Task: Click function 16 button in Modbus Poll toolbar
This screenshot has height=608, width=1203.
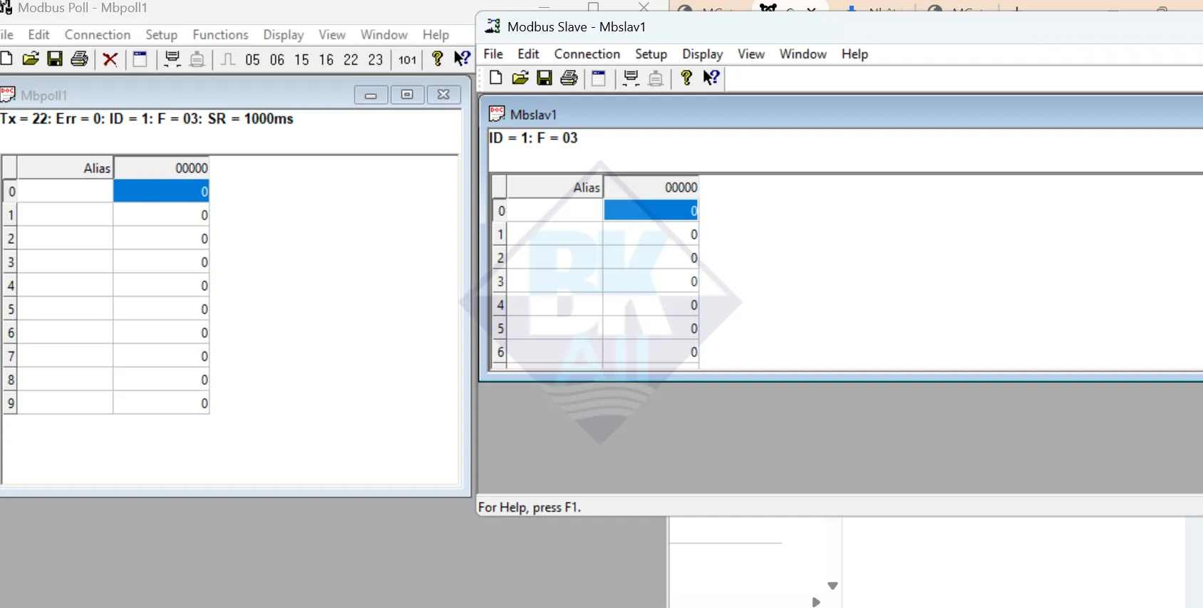Action: click(326, 60)
